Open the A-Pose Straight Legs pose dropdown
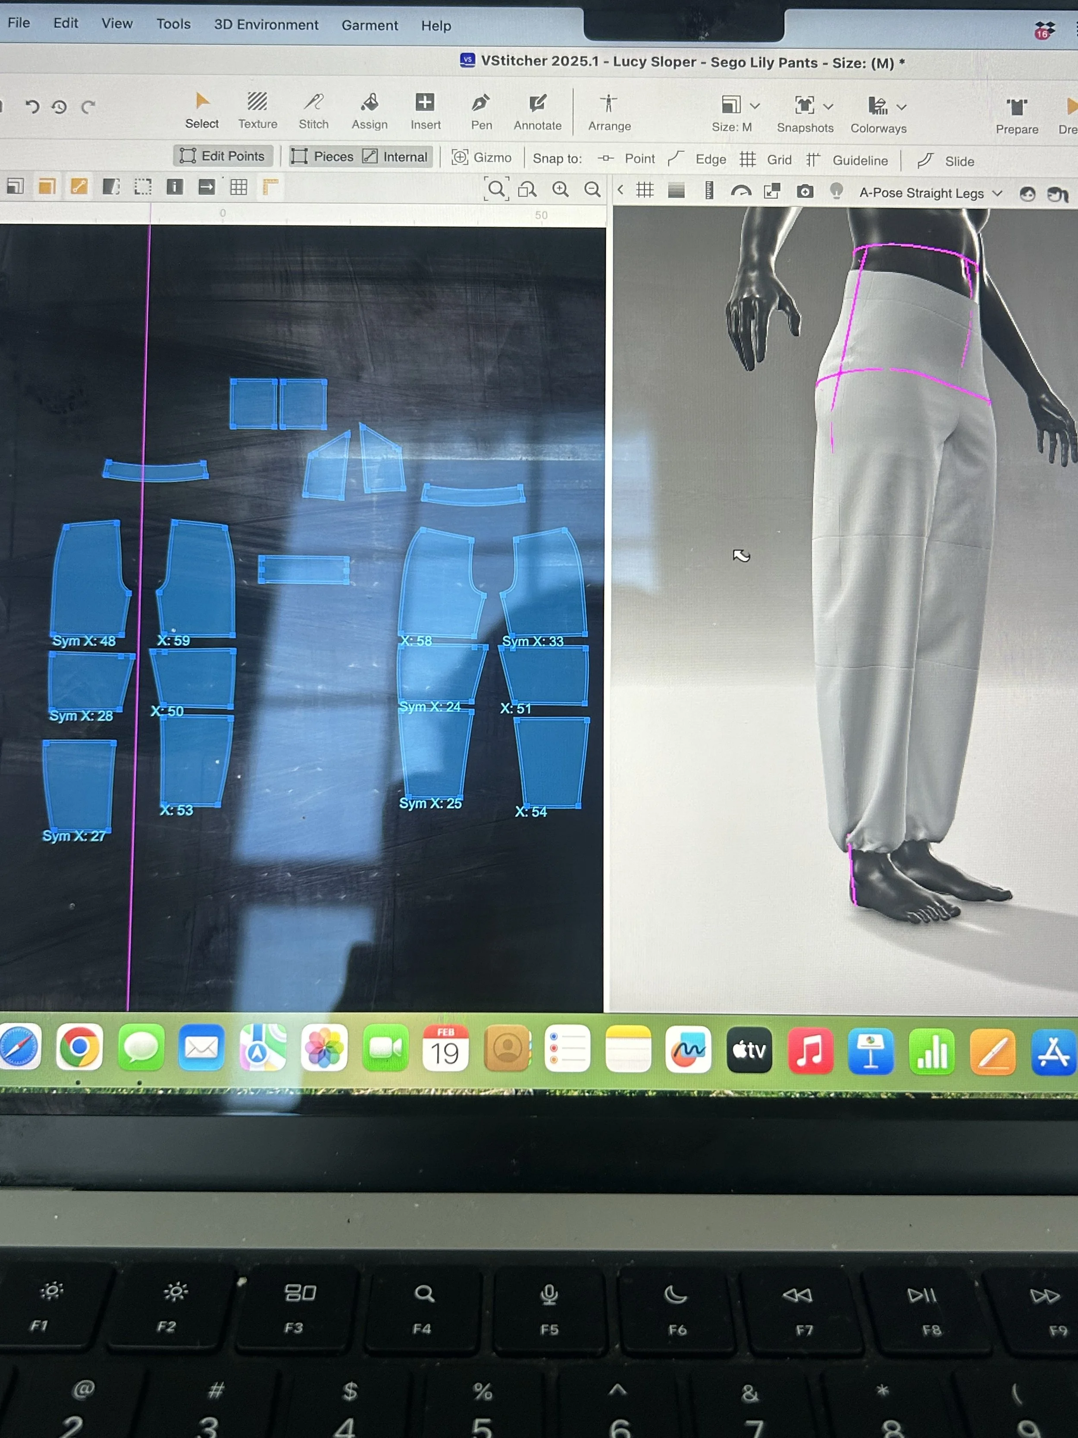Image resolution: width=1078 pixels, height=1438 pixels. coord(930,193)
